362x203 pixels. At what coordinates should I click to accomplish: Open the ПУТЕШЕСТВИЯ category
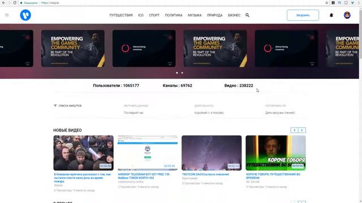121,15
